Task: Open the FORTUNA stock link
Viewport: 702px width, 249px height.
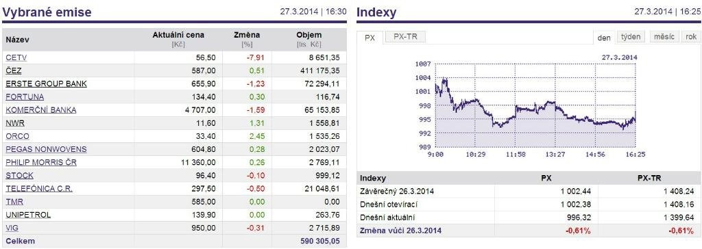Action: (25, 96)
